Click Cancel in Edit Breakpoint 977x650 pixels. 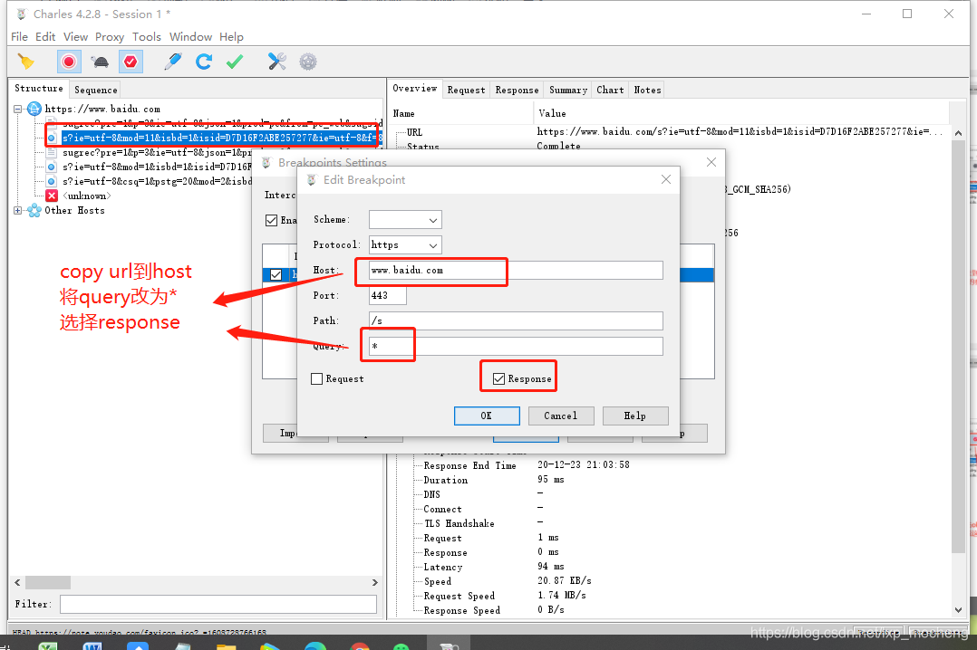(x=561, y=416)
